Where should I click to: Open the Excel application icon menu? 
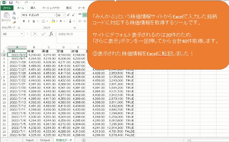click(4, 2)
